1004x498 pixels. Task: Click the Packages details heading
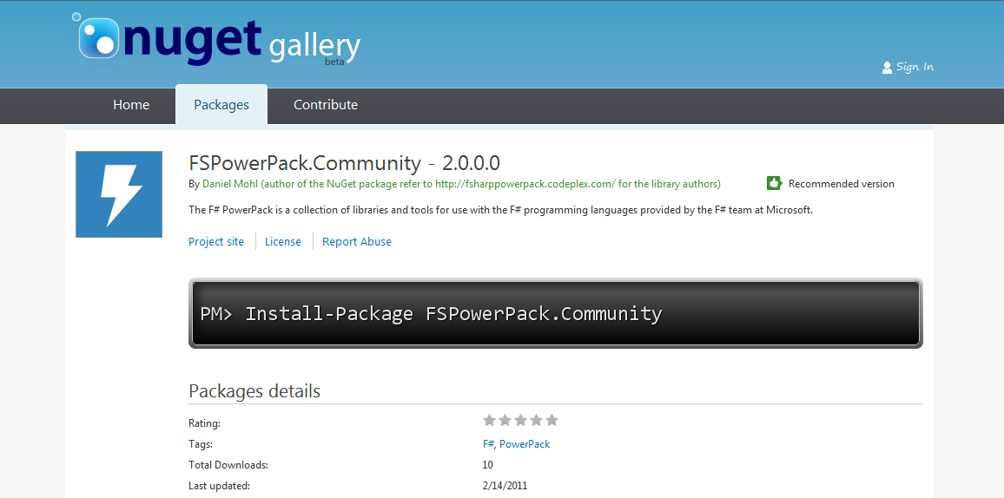(x=254, y=391)
